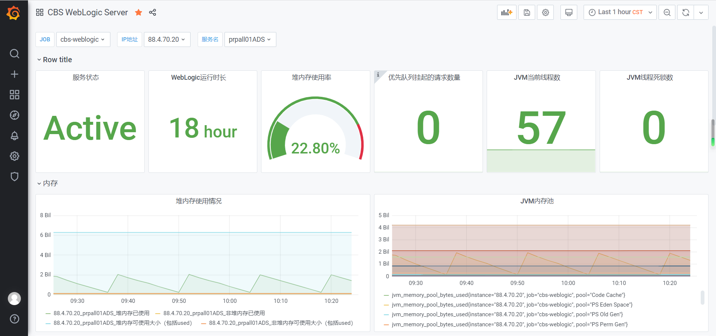The width and height of the screenshot is (716, 336).
Task: Open dashboard settings gear in toolbar
Action: point(545,12)
